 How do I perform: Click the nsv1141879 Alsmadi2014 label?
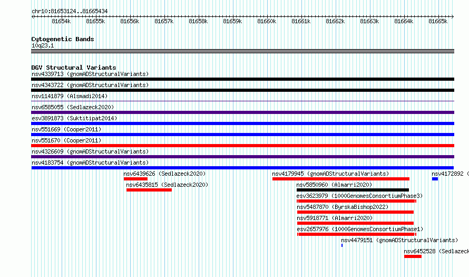(x=70, y=96)
